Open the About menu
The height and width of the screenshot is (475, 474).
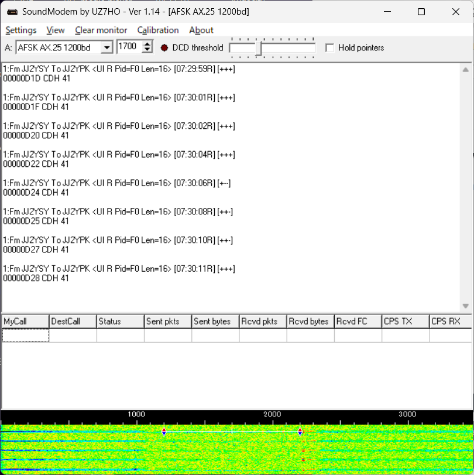pyautogui.click(x=201, y=30)
